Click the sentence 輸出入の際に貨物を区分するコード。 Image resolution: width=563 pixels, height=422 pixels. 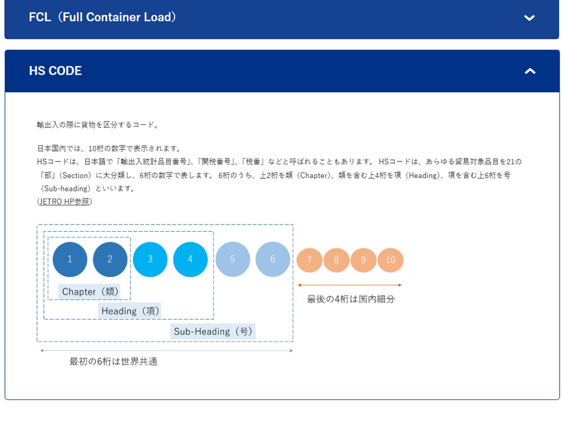[97, 125]
